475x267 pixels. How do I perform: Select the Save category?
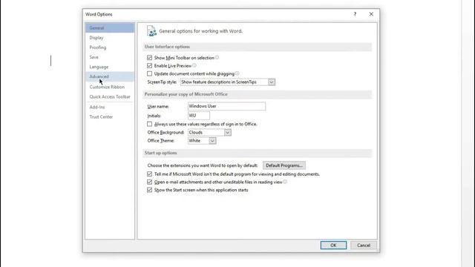[x=110, y=57]
